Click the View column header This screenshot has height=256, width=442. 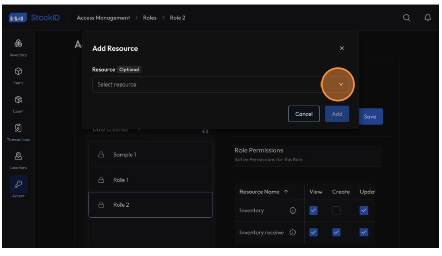pos(316,192)
